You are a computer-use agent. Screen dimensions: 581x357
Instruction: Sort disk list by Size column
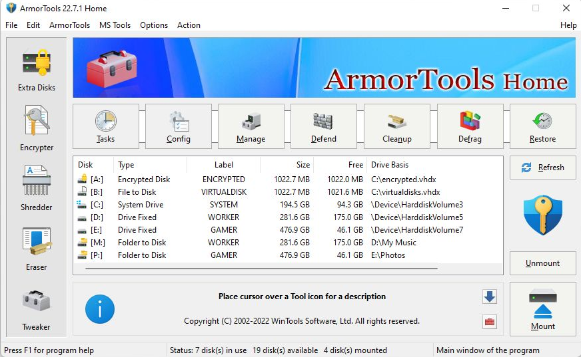tap(287, 165)
